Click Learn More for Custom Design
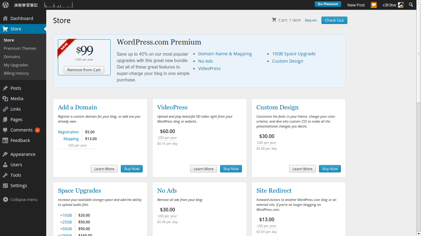The height and width of the screenshot is (236, 421). pyautogui.click(x=302, y=169)
